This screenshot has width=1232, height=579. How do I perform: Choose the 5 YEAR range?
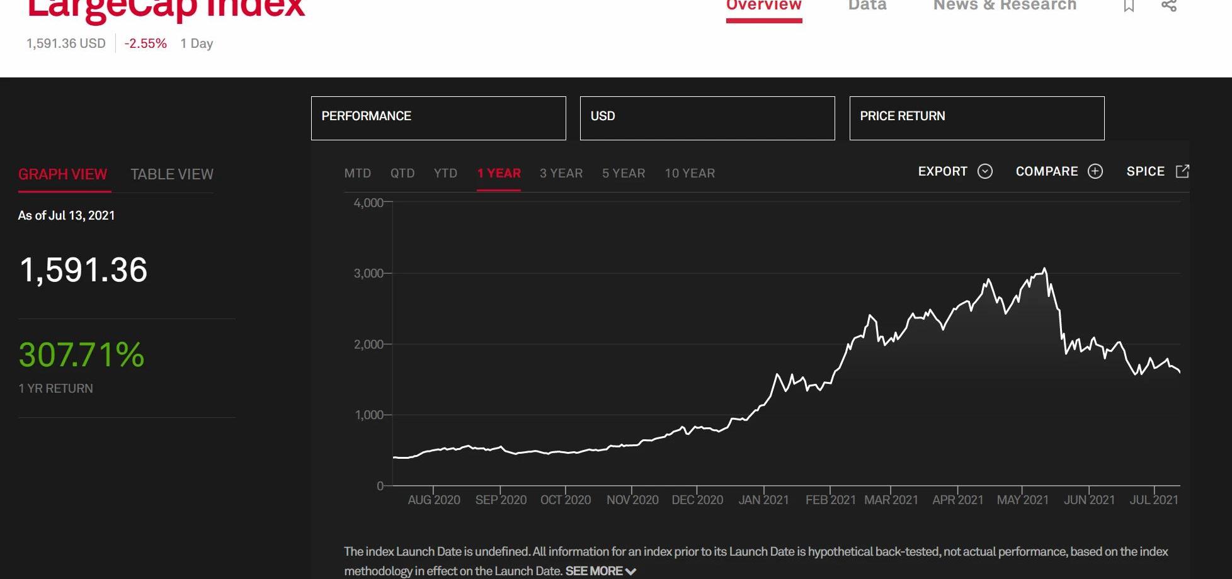pos(624,173)
